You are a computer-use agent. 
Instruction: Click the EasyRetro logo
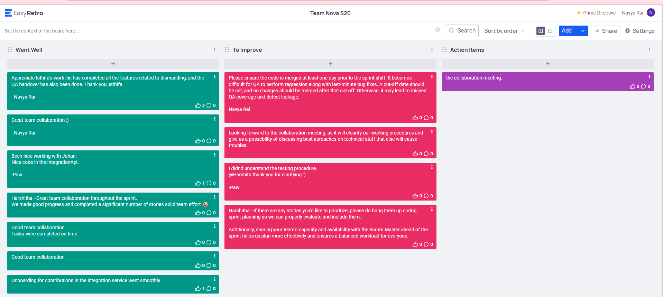(x=24, y=13)
